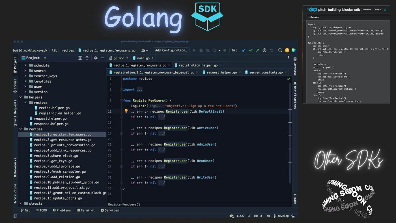Click the yellow lightbulb quick-fix icon
The width and height of the screenshot is (396, 223).
click(x=126, y=111)
